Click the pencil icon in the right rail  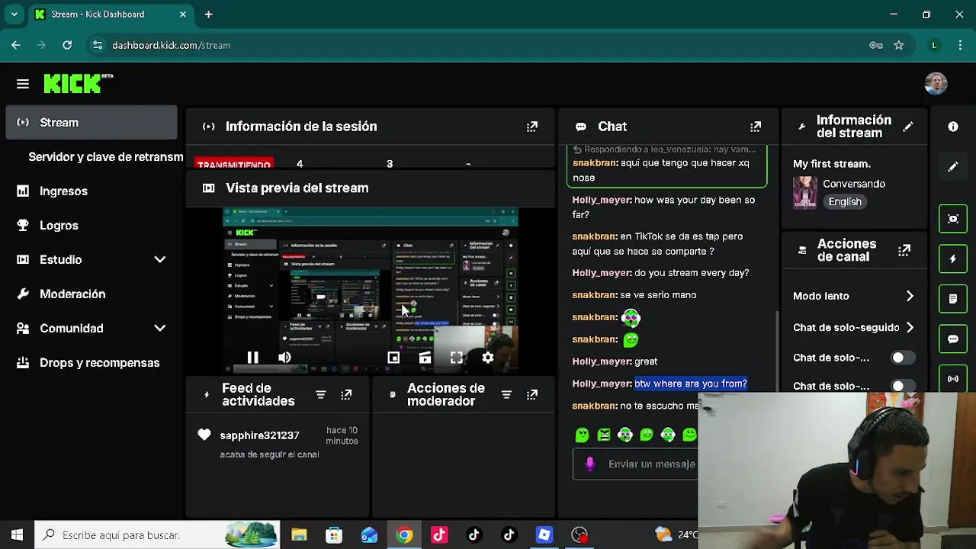click(953, 166)
